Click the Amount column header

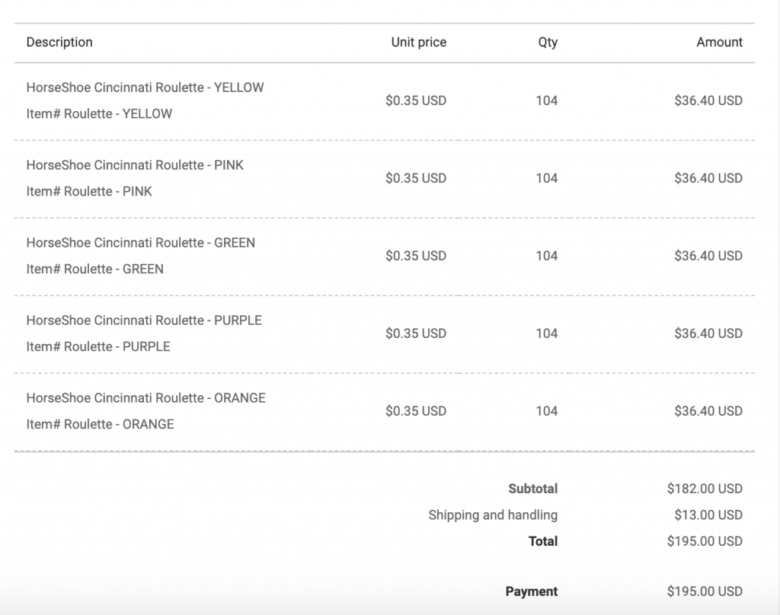tap(719, 43)
